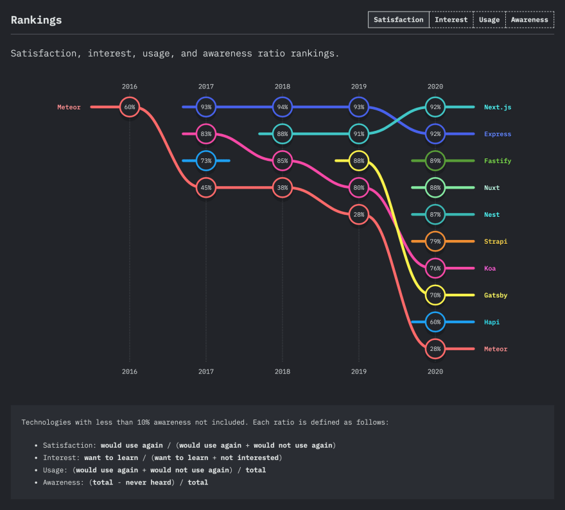Click Gatsby's 88% node in 2019
565x510 pixels.
click(359, 160)
